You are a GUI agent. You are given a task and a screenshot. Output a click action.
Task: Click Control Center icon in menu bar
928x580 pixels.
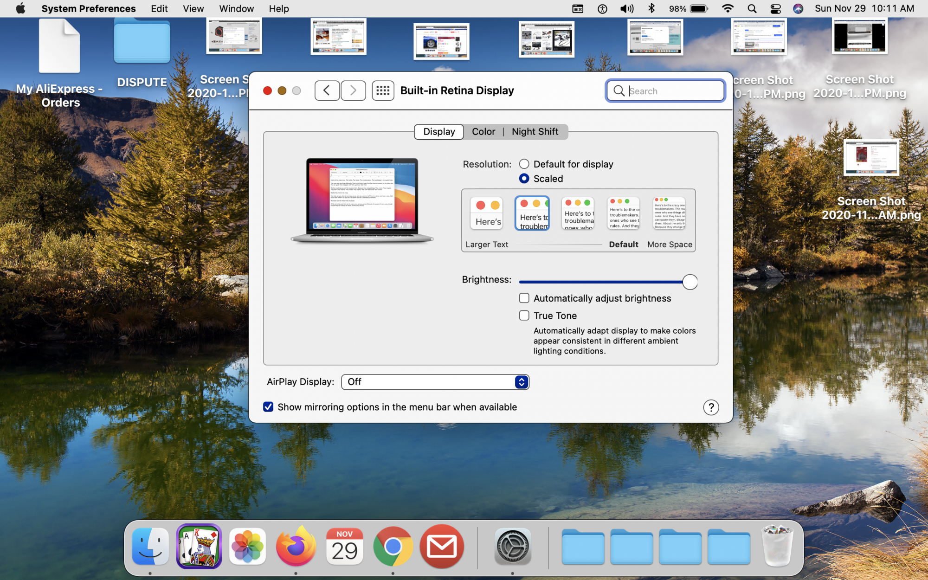[x=775, y=9]
